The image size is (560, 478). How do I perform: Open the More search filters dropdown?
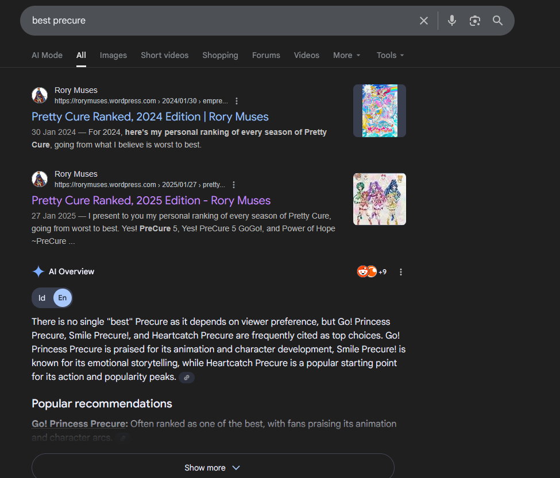(x=346, y=55)
